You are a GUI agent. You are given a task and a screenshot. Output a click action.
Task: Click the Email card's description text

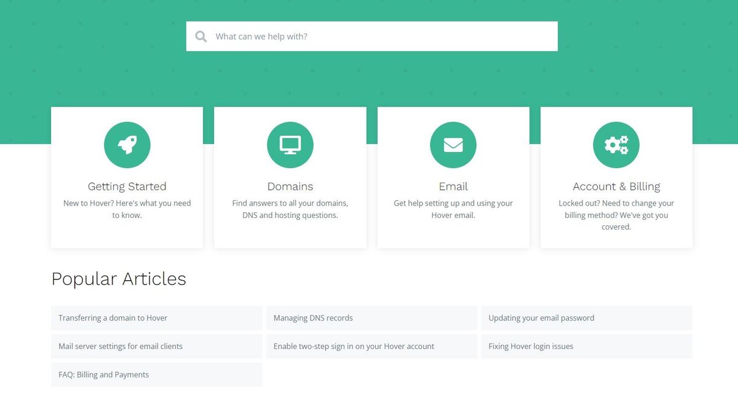pyautogui.click(x=453, y=209)
